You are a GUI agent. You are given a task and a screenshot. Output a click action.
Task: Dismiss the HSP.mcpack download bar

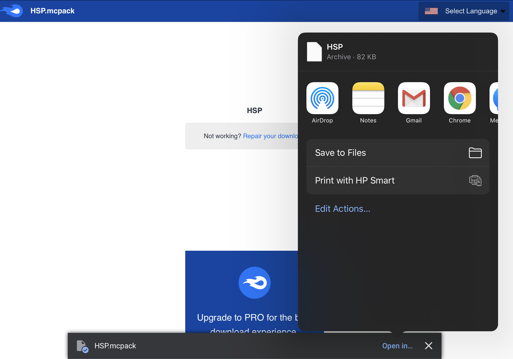click(428, 346)
